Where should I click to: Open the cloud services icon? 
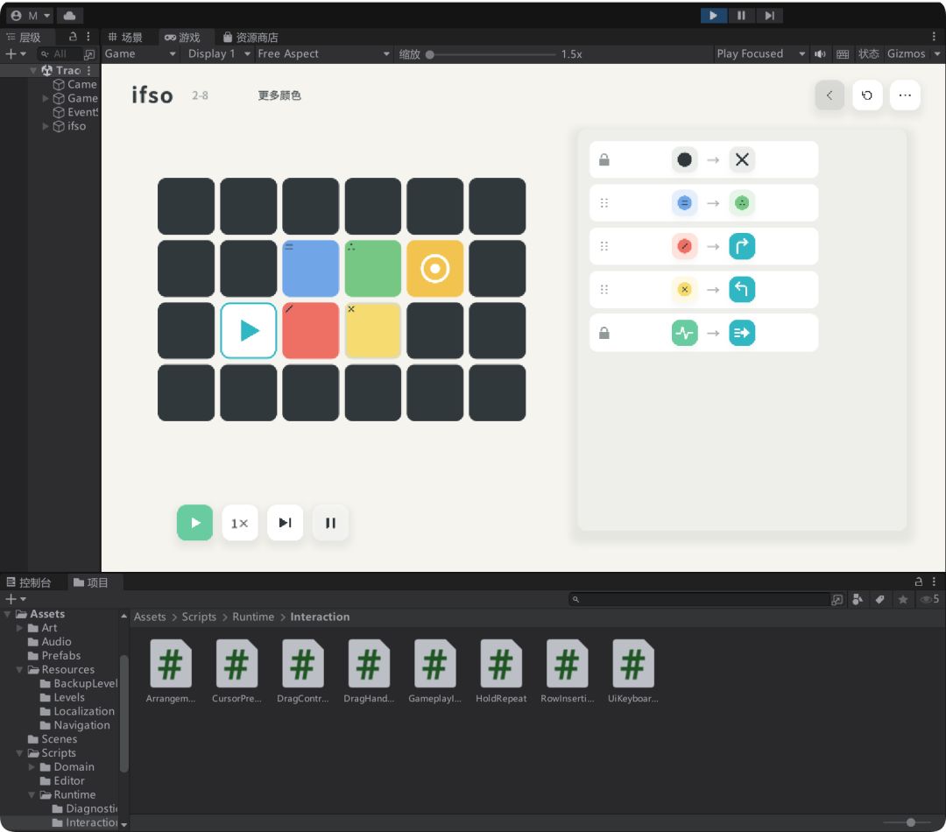(x=69, y=16)
